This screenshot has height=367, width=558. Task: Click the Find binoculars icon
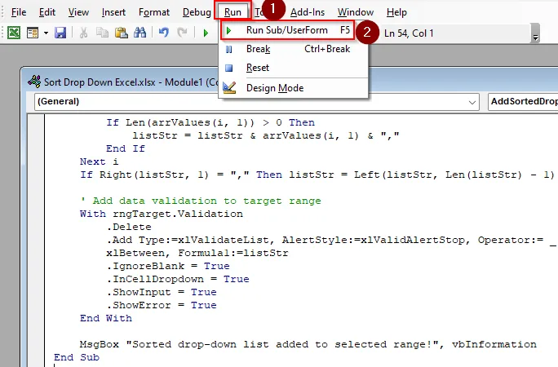click(x=139, y=33)
